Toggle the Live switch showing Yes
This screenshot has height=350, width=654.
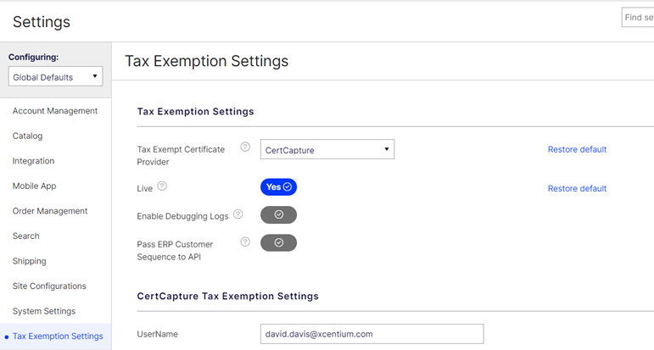pos(278,187)
